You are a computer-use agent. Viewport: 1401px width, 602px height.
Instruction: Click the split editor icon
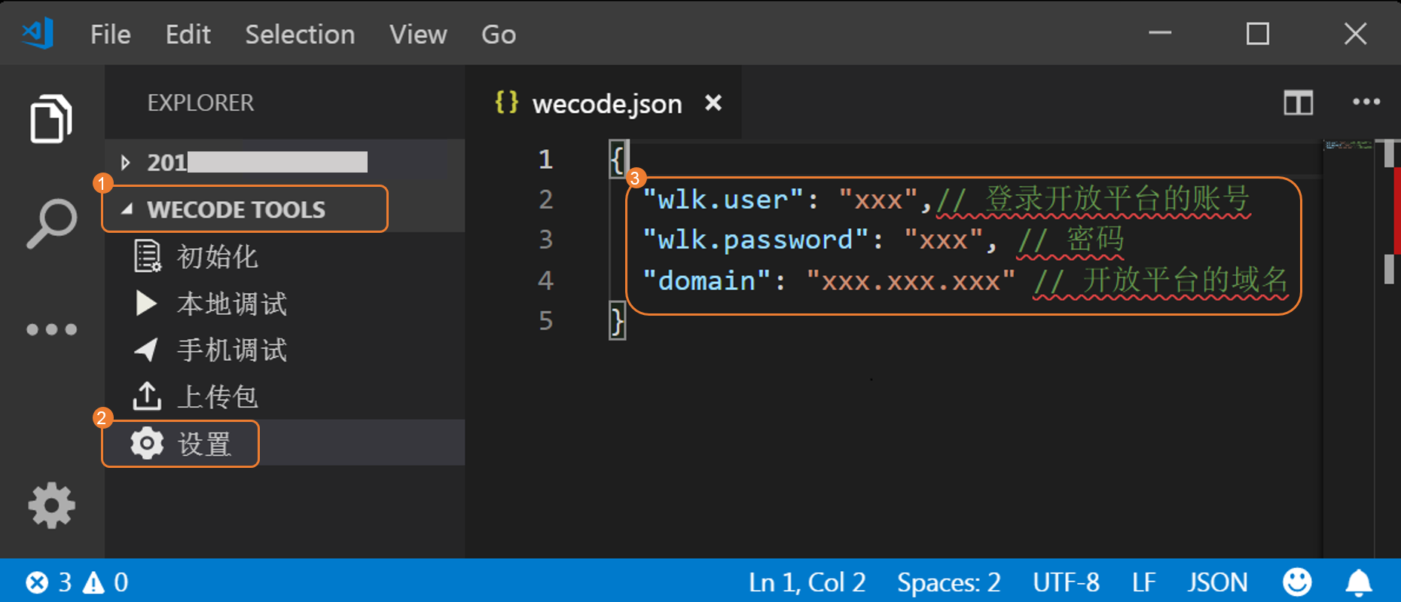point(1298,102)
